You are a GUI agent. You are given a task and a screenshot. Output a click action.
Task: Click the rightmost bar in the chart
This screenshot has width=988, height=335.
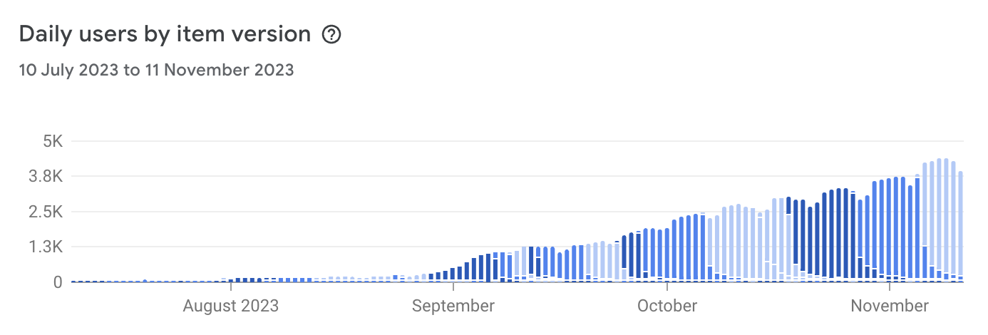961,227
